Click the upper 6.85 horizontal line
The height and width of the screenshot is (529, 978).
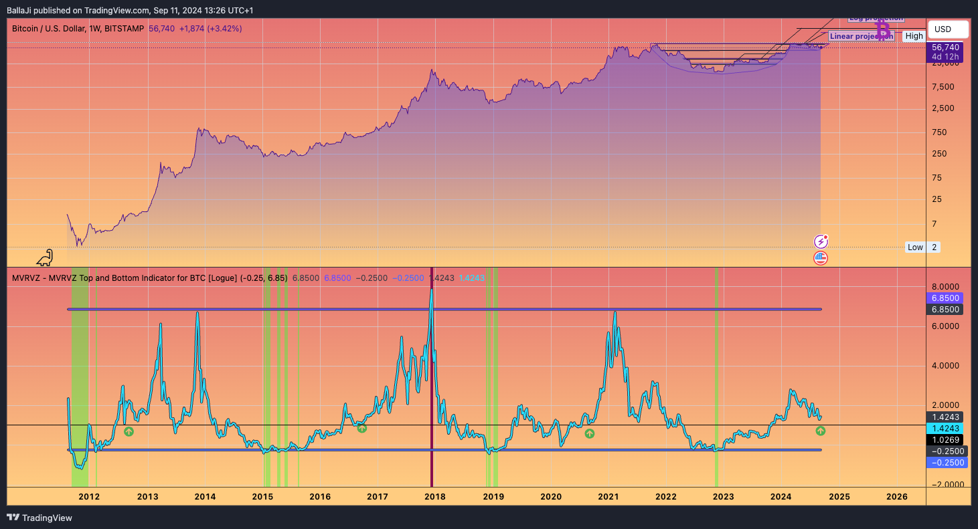point(444,309)
